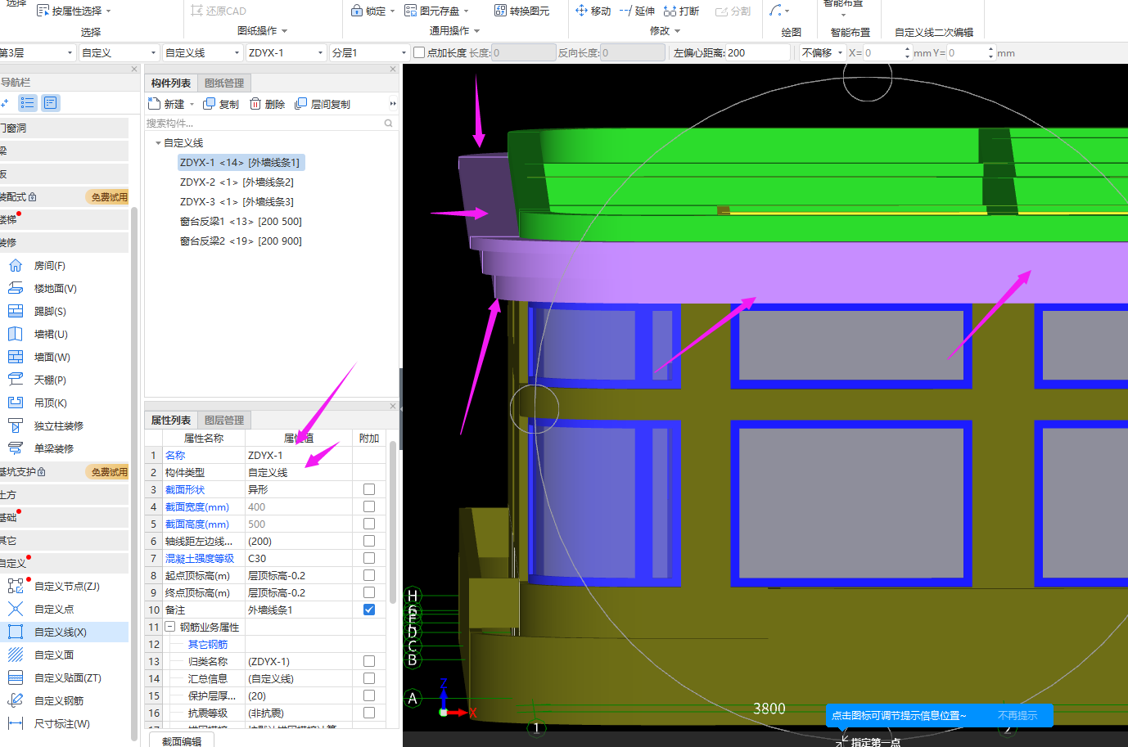Click the 锁定 lock tool

tap(368, 11)
